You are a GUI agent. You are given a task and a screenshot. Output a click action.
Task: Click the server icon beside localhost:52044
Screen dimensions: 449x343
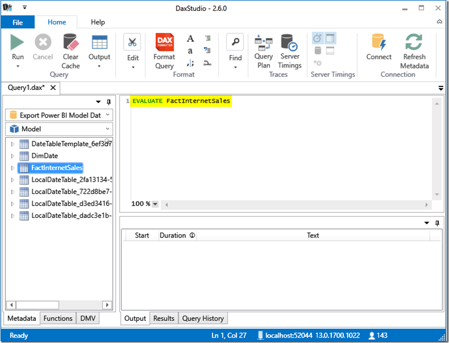[260, 335]
